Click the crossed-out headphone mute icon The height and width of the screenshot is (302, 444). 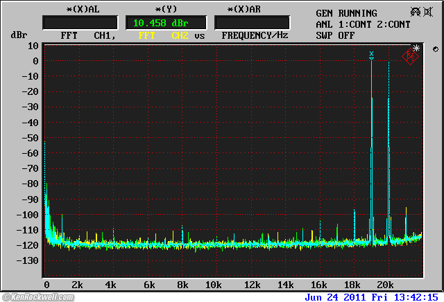[416, 12]
